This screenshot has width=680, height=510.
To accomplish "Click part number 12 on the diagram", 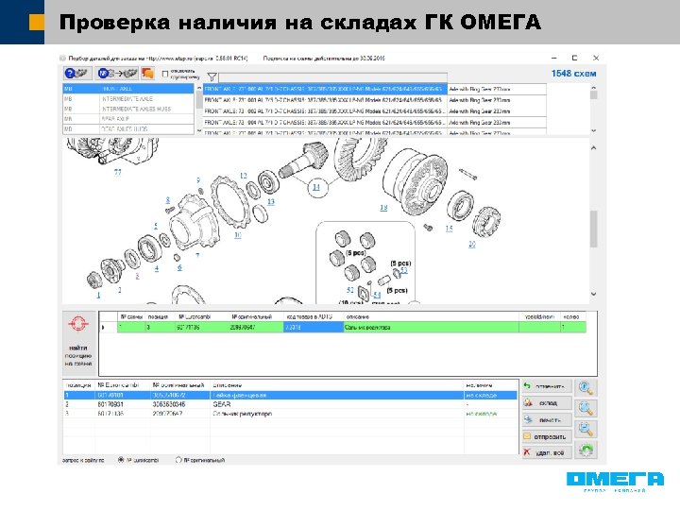I will [x=244, y=176].
